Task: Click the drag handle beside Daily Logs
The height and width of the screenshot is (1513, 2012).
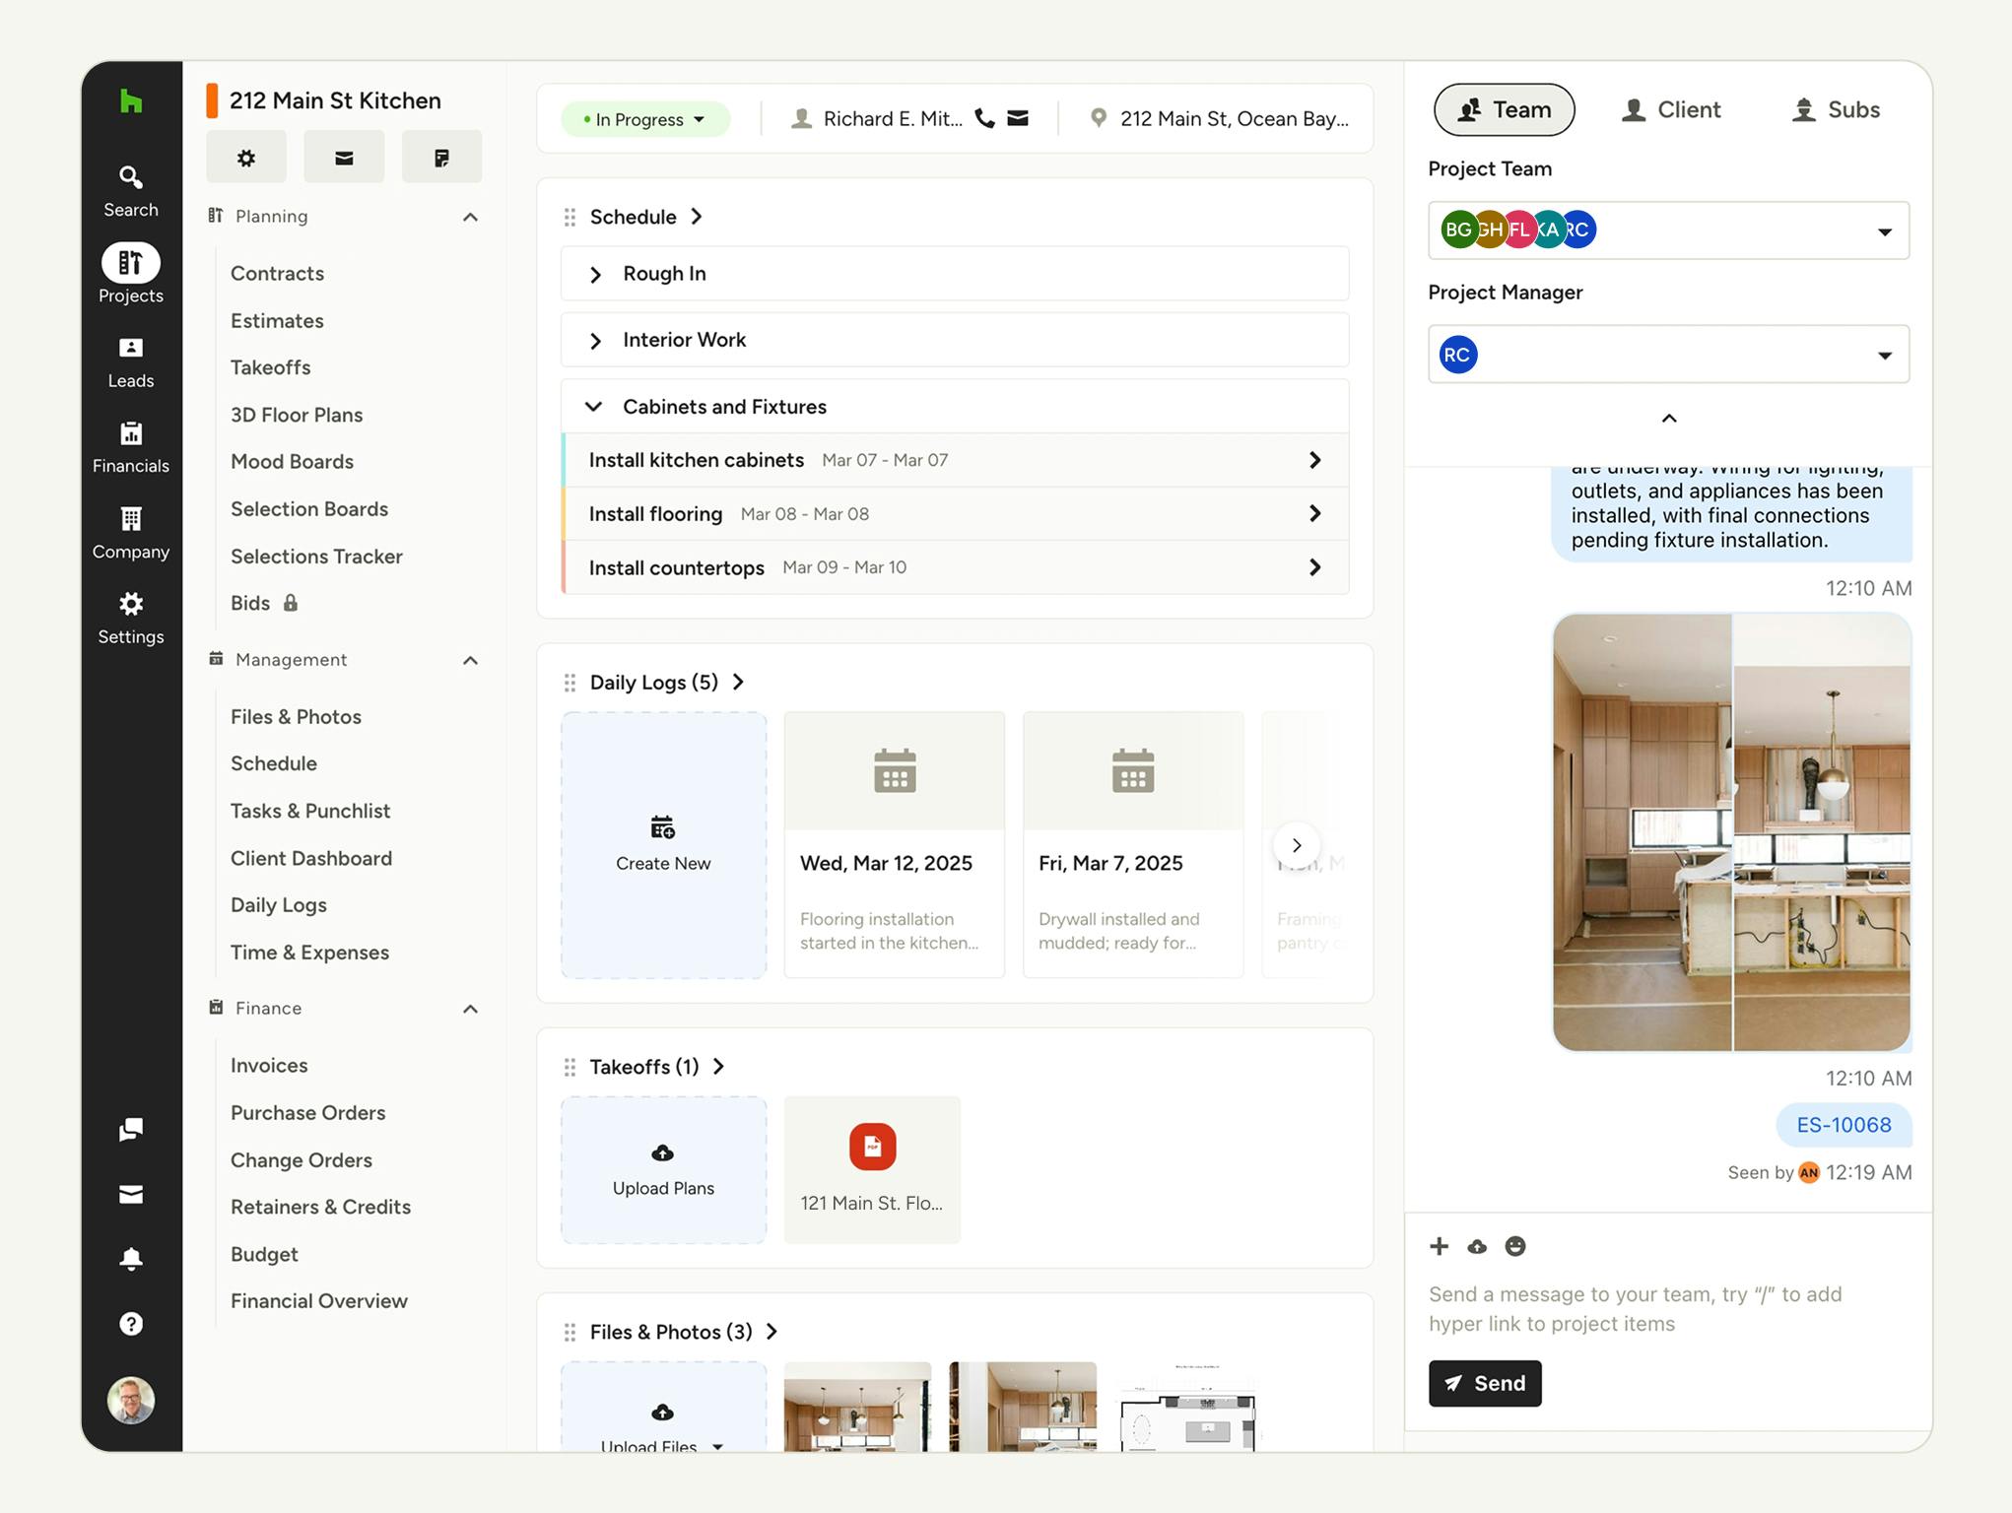Action: tap(570, 683)
